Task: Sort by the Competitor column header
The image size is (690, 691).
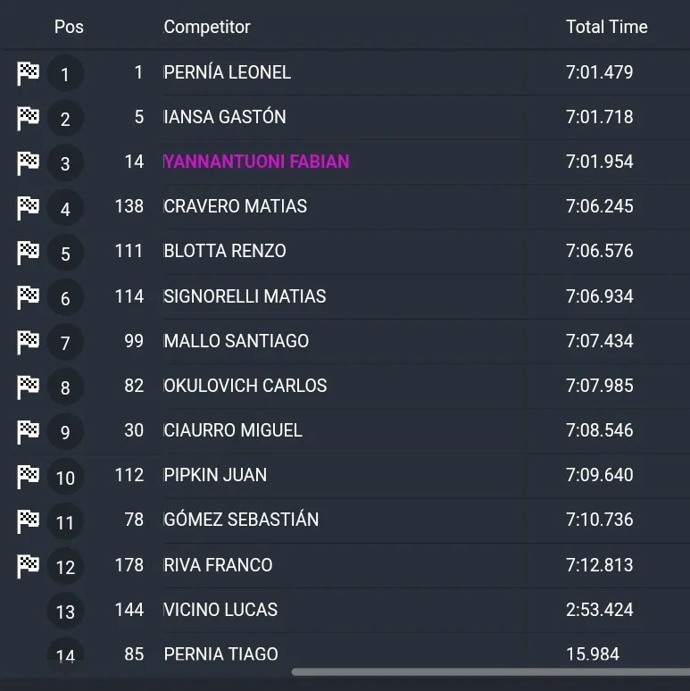Action: click(207, 28)
